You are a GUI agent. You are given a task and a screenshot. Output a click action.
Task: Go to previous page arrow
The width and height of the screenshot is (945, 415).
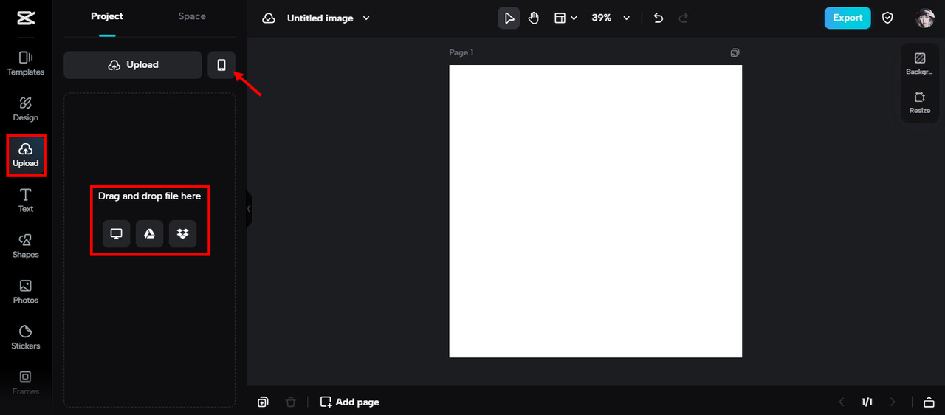(x=842, y=402)
